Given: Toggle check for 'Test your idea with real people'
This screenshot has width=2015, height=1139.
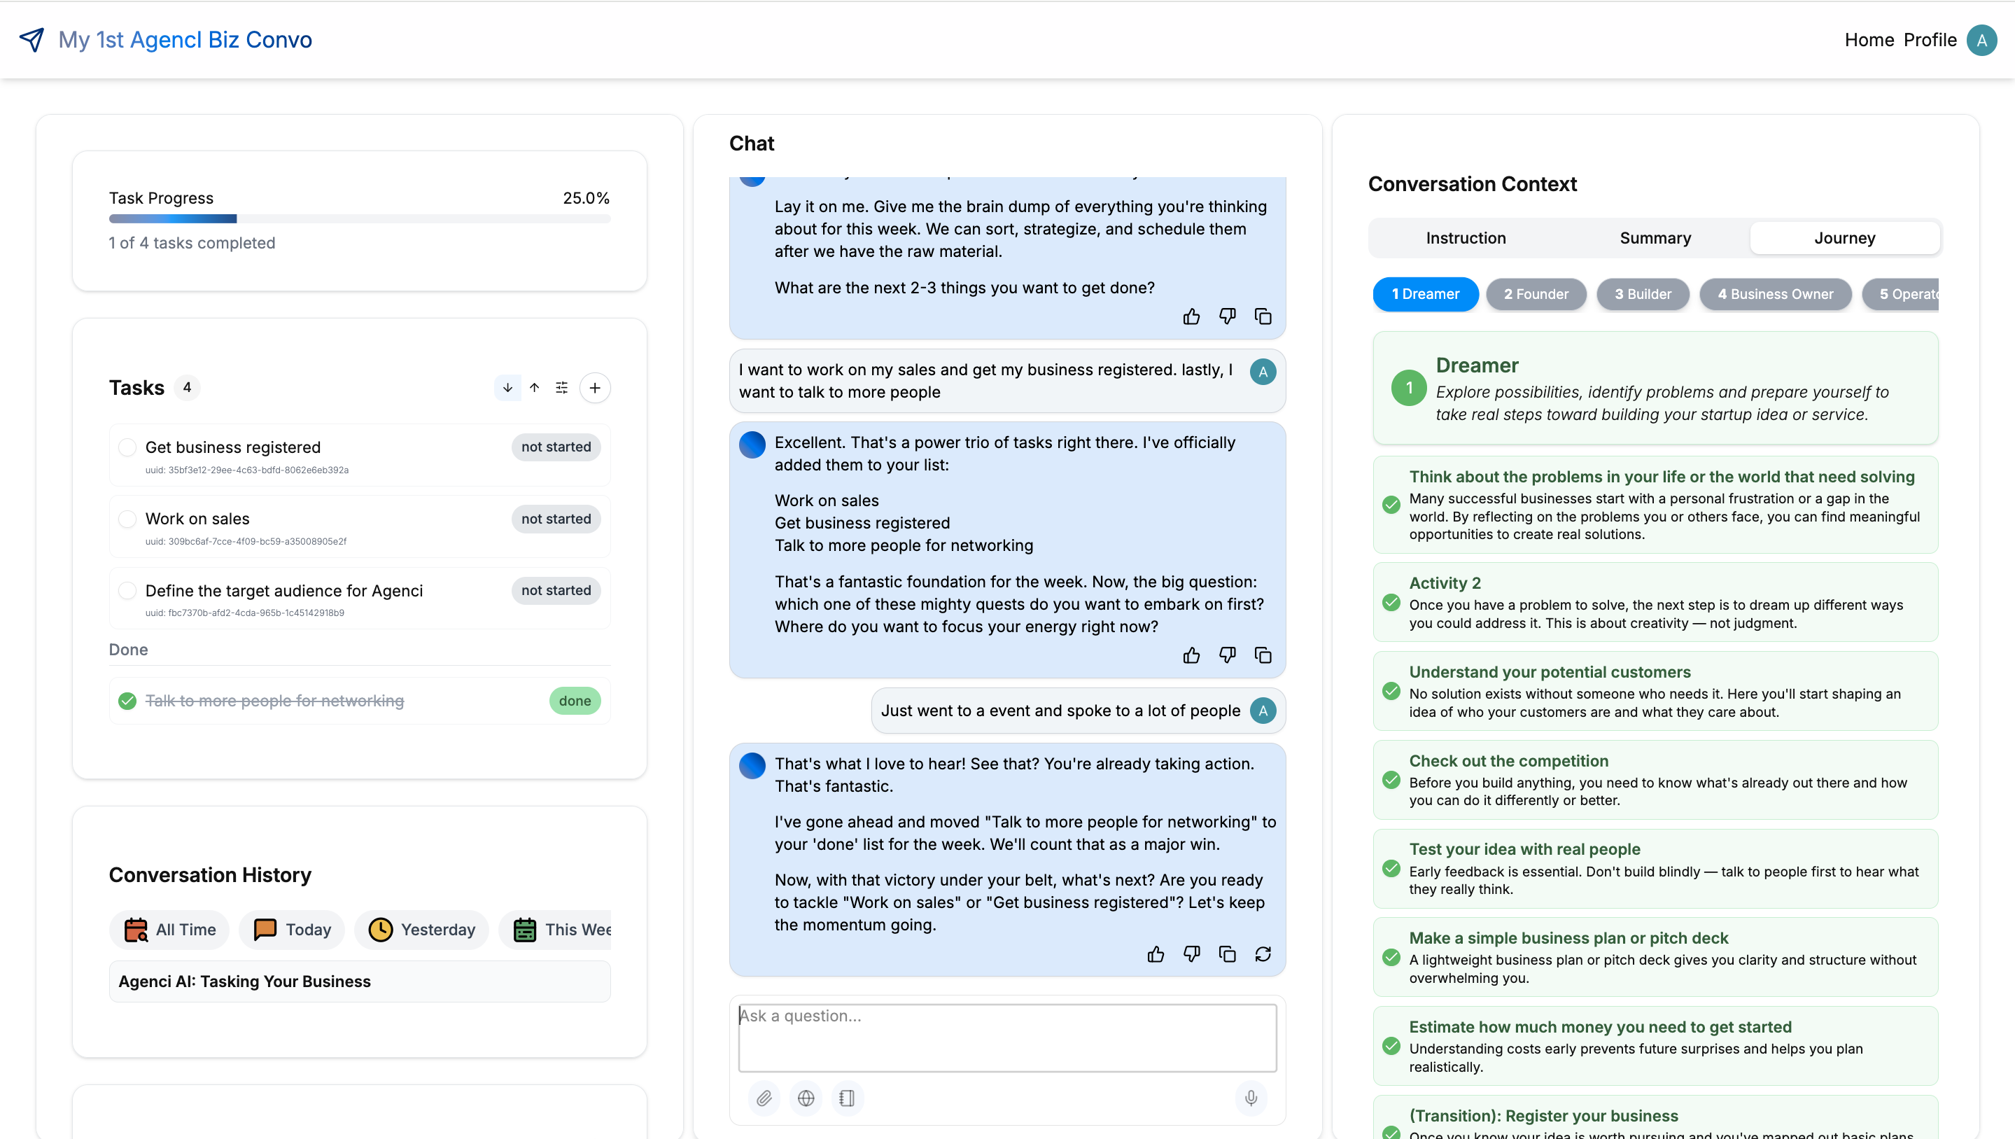Looking at the screenshot, I should [x=1391, y=868].
